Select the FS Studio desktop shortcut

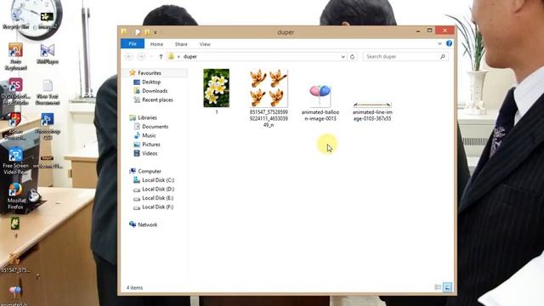click(x=15, y=92)
